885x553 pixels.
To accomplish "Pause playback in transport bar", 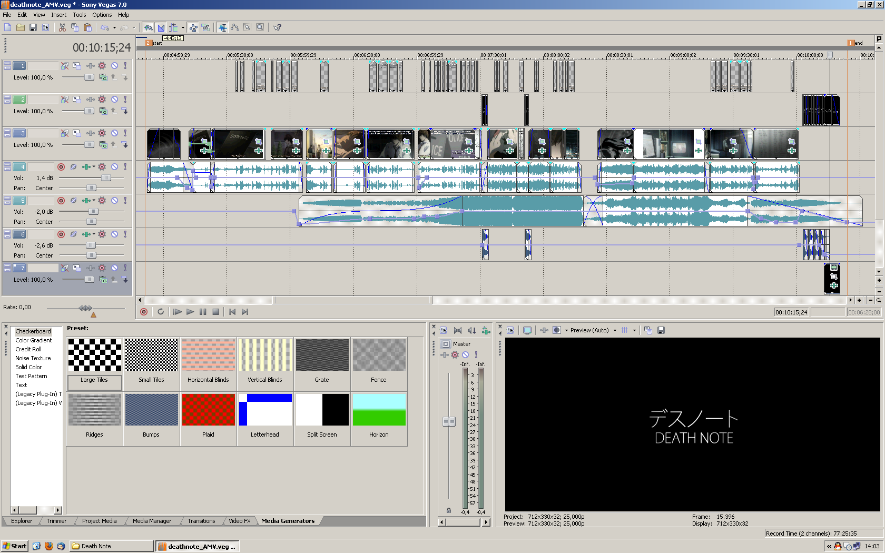I will (203, 312).
